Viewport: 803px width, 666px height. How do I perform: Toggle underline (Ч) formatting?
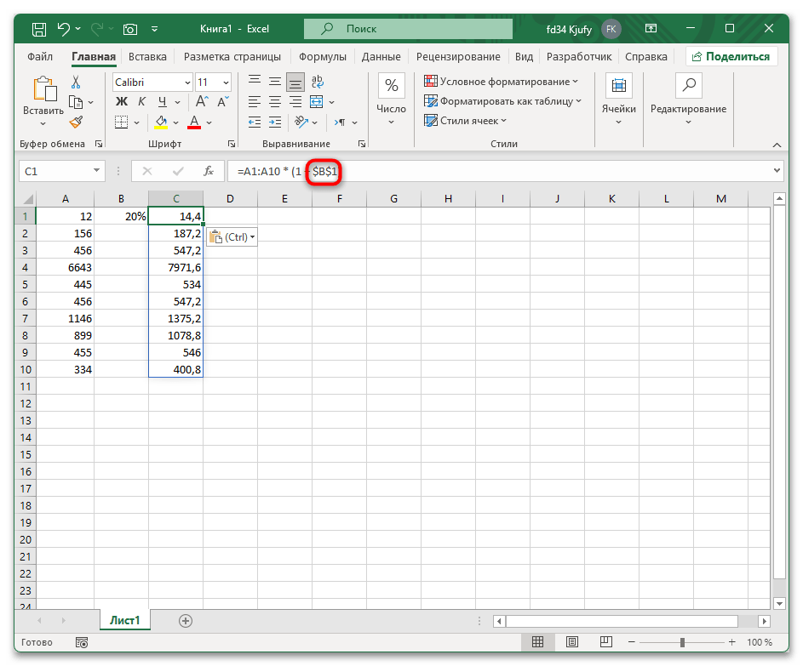click(163, 102)
